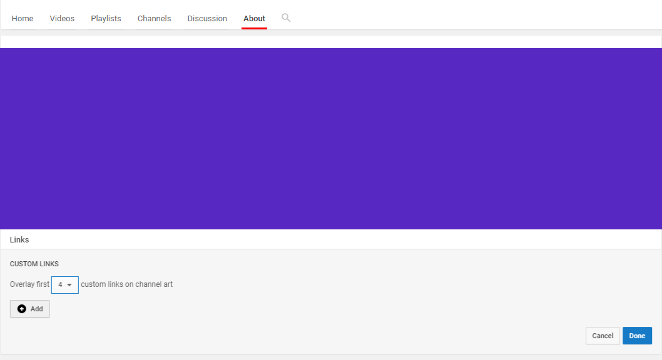Click the purple channel art banner
This screenshot has height=360, width=662.
[331, 137]
